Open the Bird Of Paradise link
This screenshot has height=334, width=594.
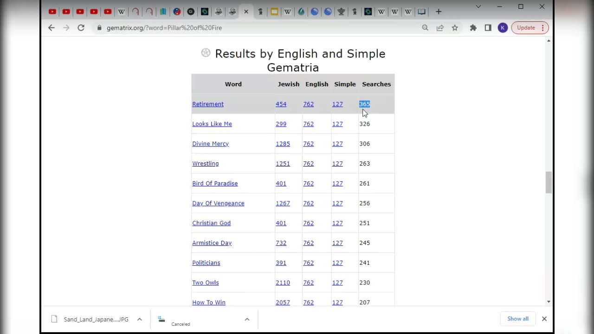pos(215,183)
